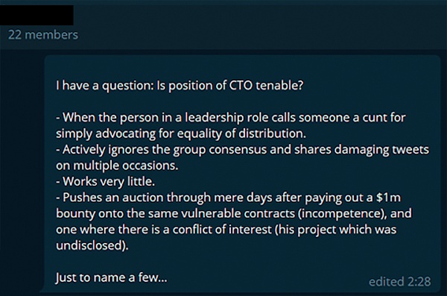Click the line "- Works very little."
This screenshot has width=447, height=296.
(x=106, y=181)
